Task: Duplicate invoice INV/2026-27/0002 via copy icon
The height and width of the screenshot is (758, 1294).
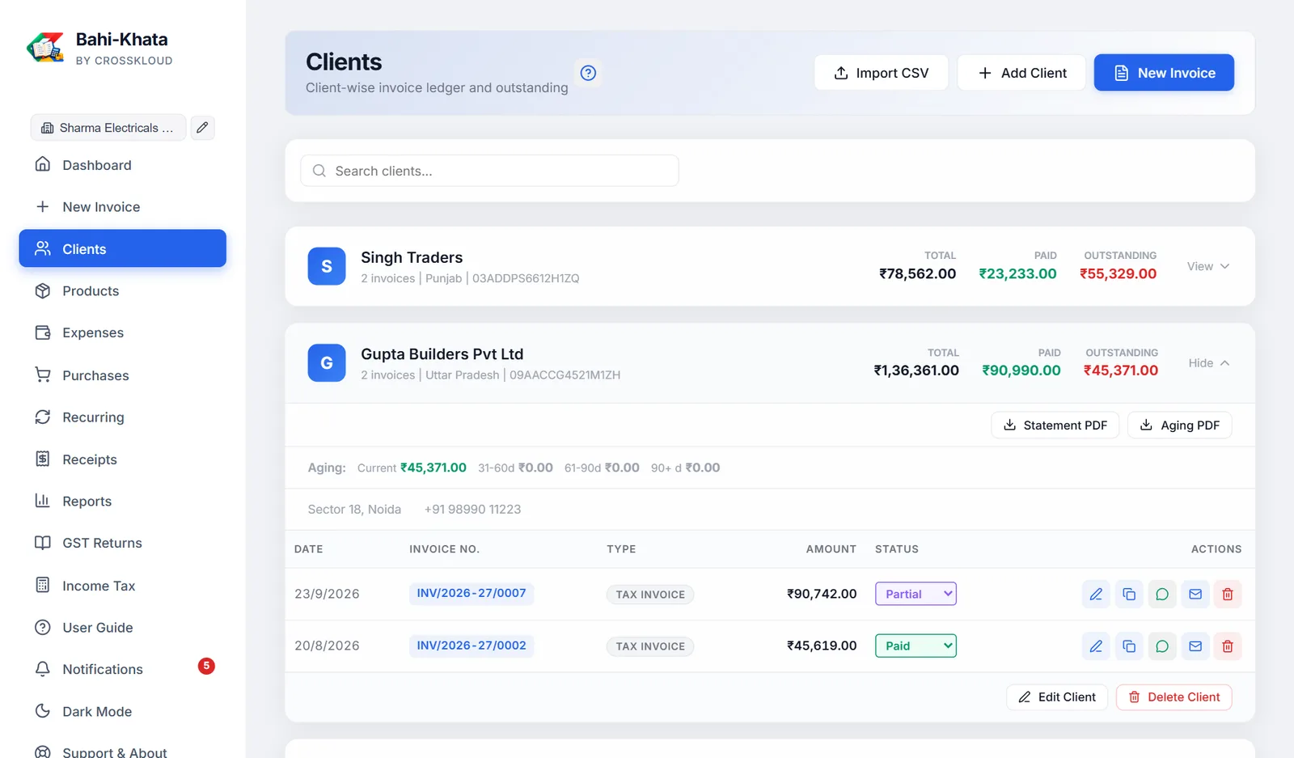Action: click(x=1129, y=646)
